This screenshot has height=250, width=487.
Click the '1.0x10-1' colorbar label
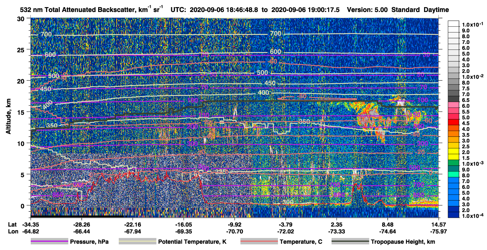click(473, 24)
